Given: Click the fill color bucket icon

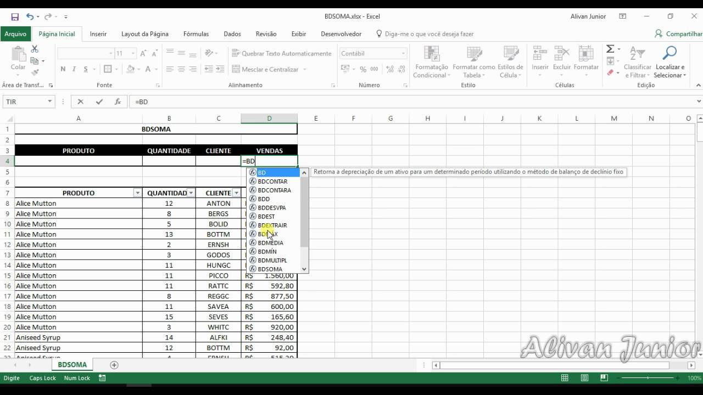Looking at the screenshot, I should click(131, 69).
